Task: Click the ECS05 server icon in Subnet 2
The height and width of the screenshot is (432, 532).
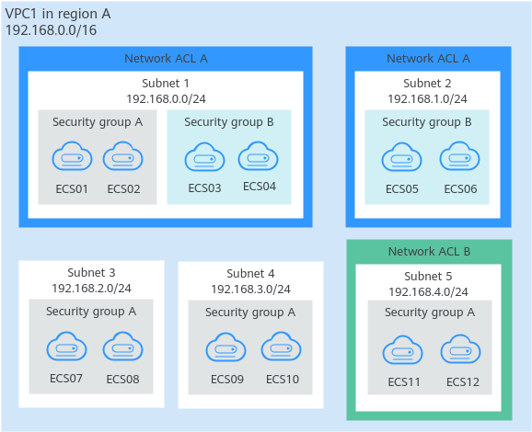Action: (401, 157)
